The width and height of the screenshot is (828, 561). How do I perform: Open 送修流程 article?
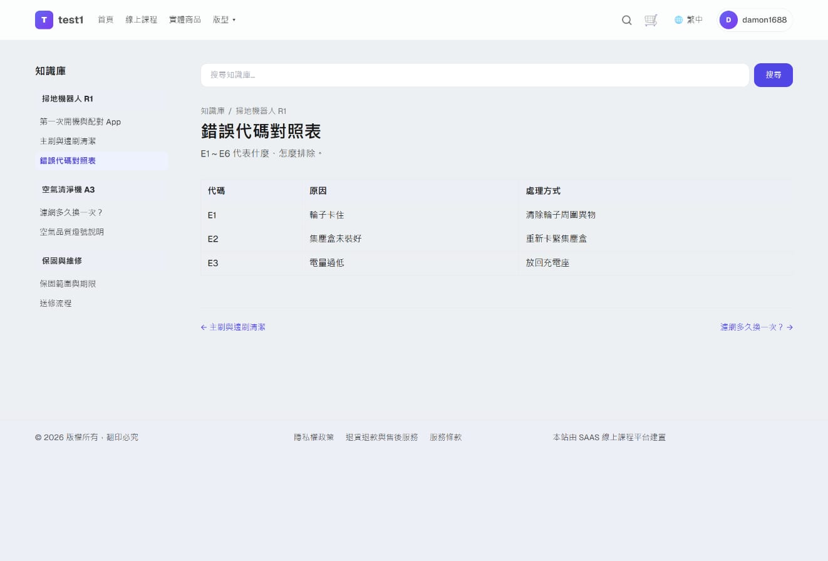56,304
